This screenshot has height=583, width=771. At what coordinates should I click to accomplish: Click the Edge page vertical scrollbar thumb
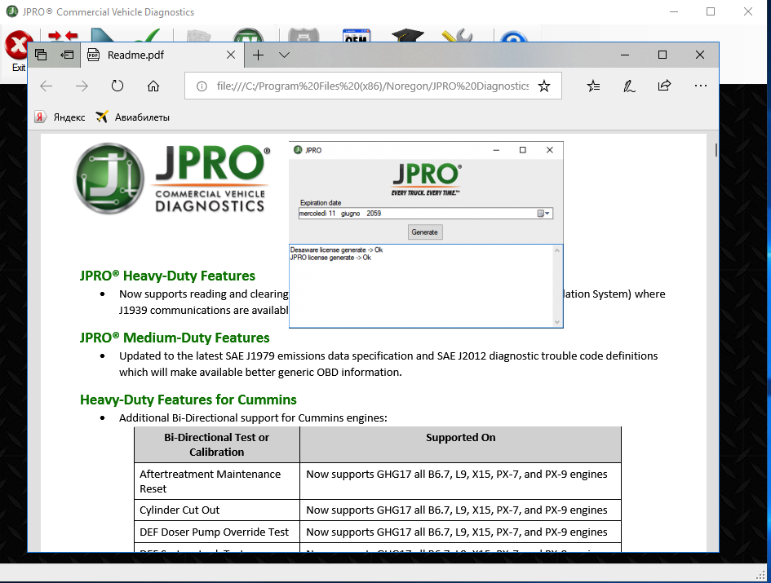pyautogui.click(x=716, y=150)
